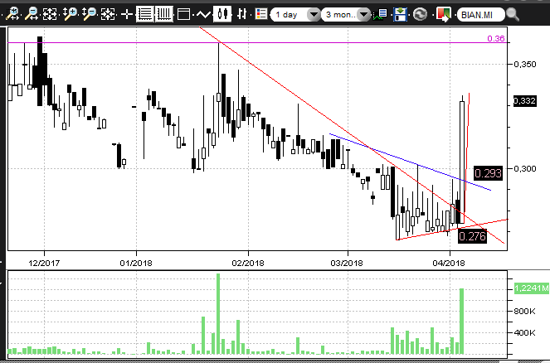Switch to line chart style
The width and height of the screenshot is (550, 363).
203,15
